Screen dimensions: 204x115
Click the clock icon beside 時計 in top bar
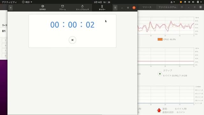[x=23, y=2]
